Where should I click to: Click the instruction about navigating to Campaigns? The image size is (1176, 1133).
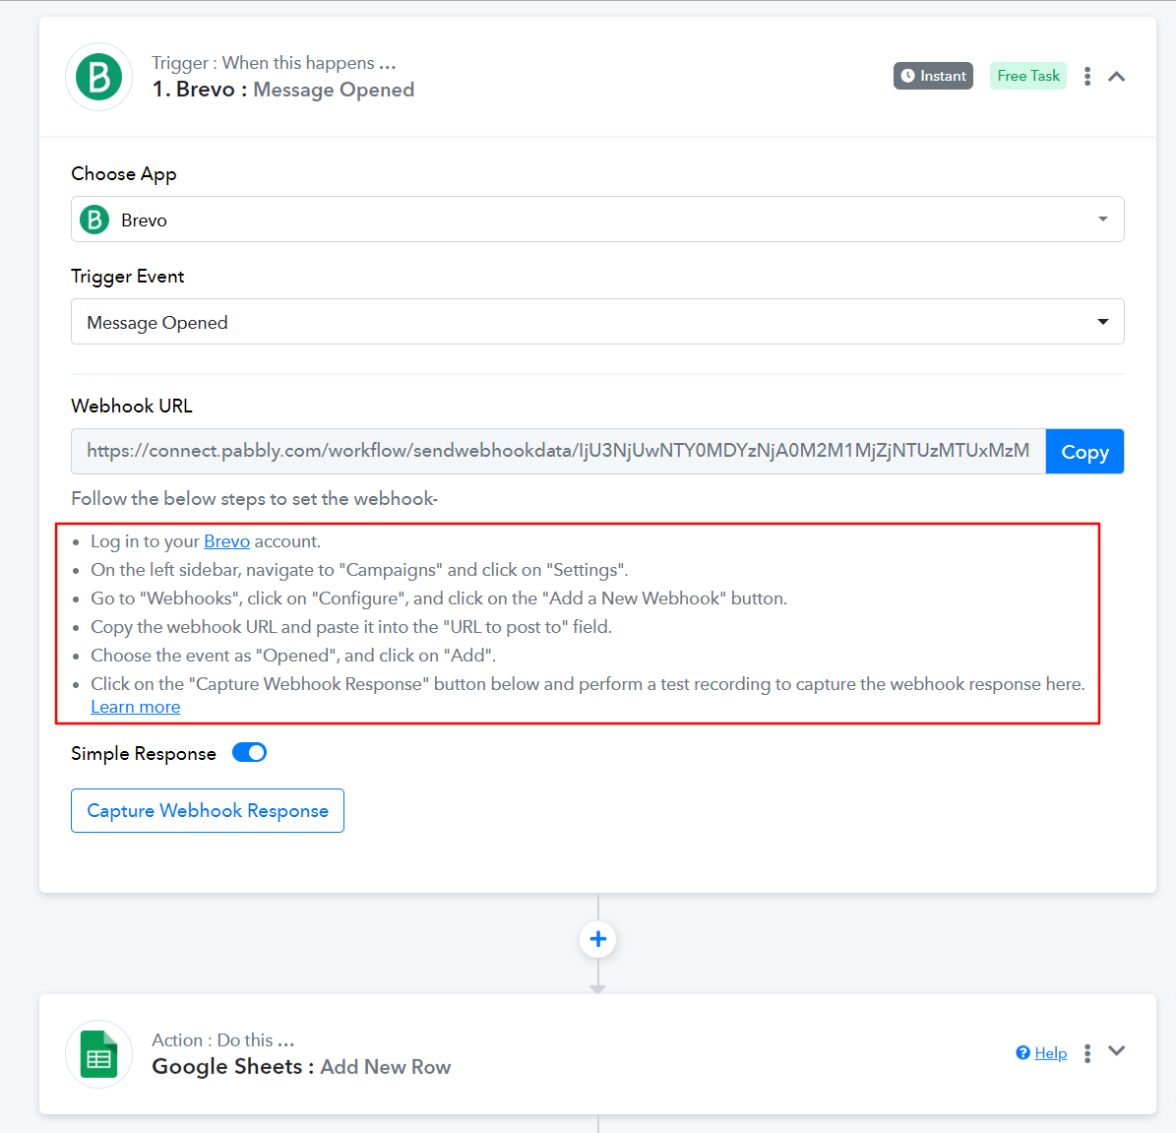[x=359, y=570]
